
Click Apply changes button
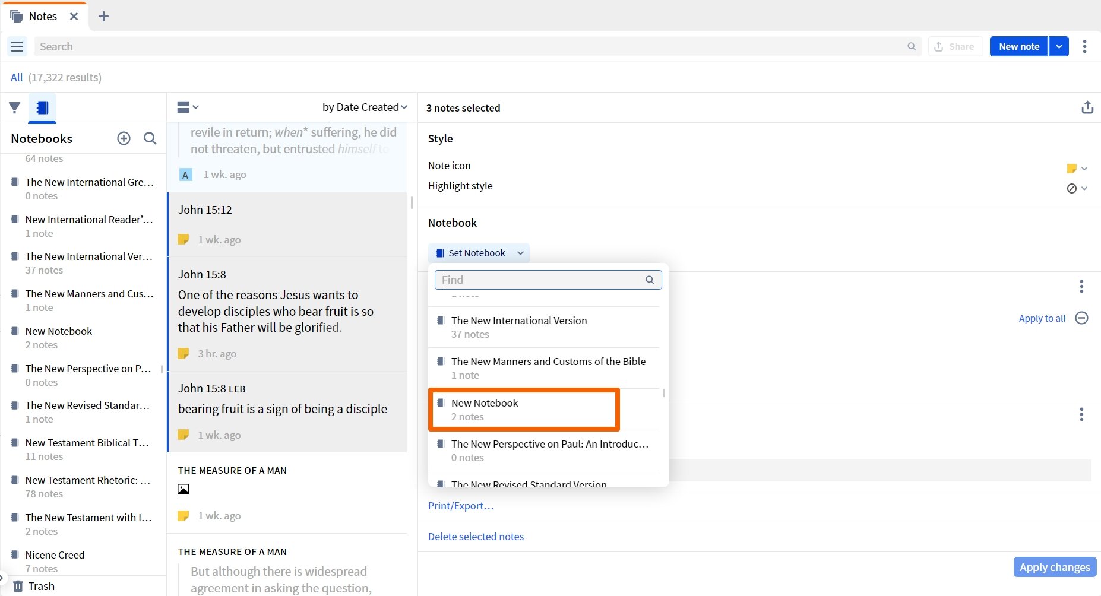click(x=1055, y=567)
